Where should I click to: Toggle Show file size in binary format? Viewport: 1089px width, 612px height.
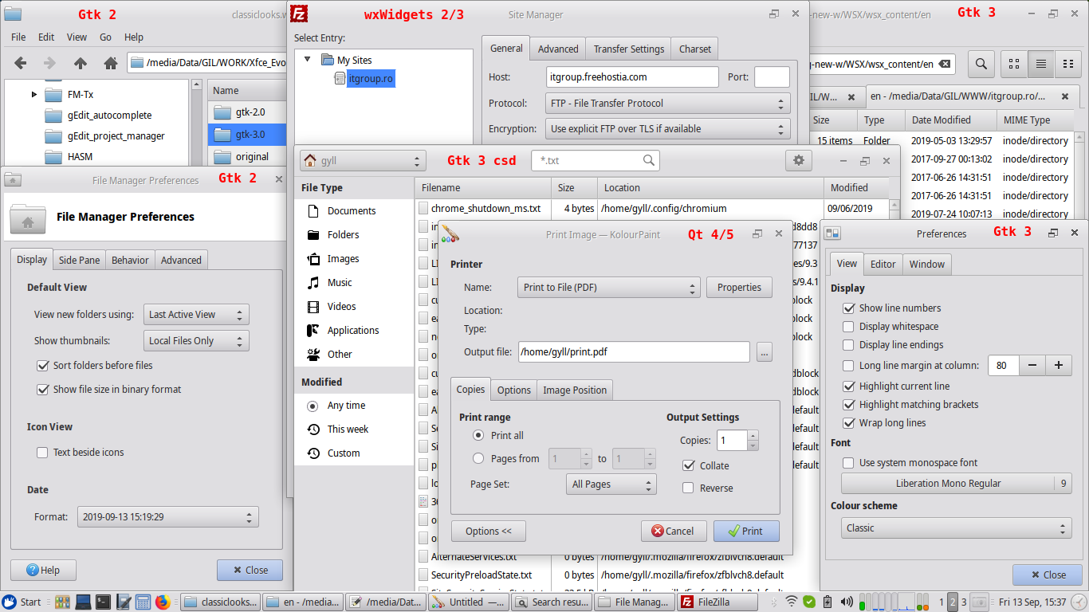[43, 389]
